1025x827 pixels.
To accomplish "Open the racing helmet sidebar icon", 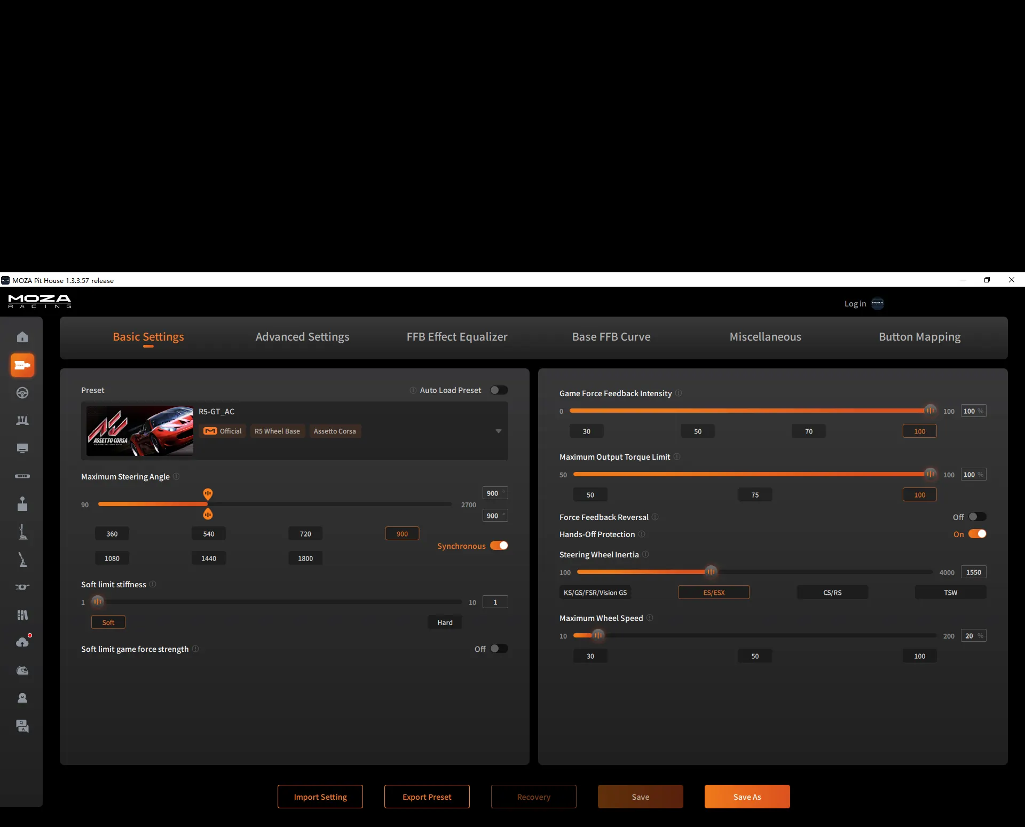I will click(22, 671).
